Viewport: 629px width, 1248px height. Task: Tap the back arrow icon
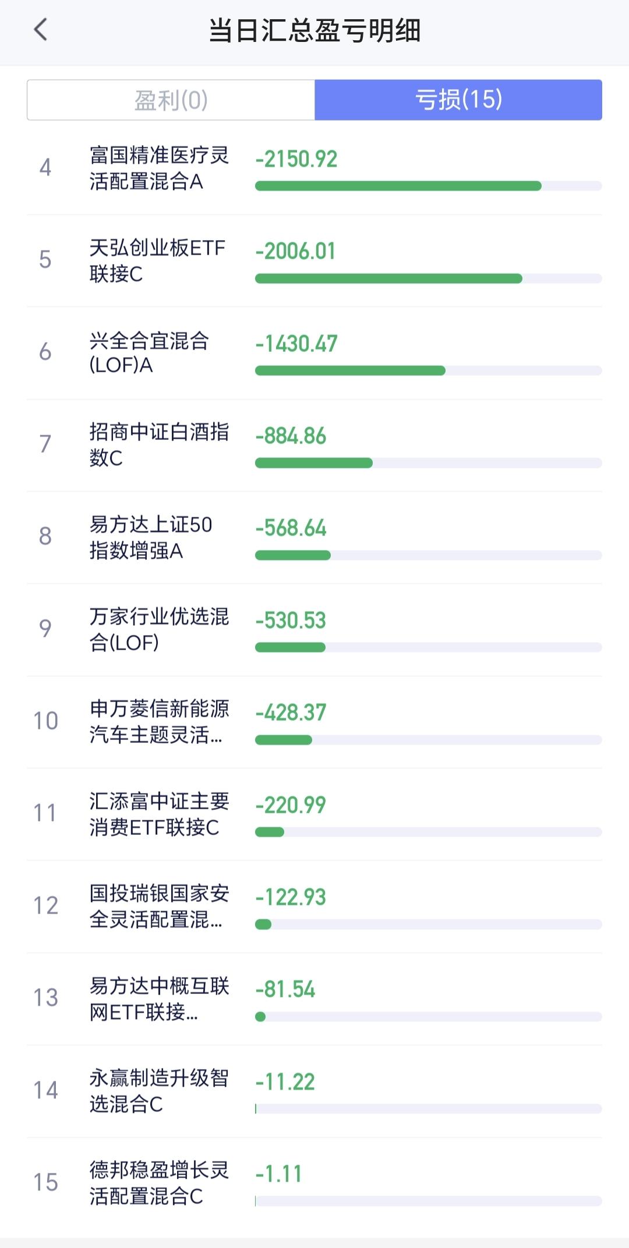[40, 30]
